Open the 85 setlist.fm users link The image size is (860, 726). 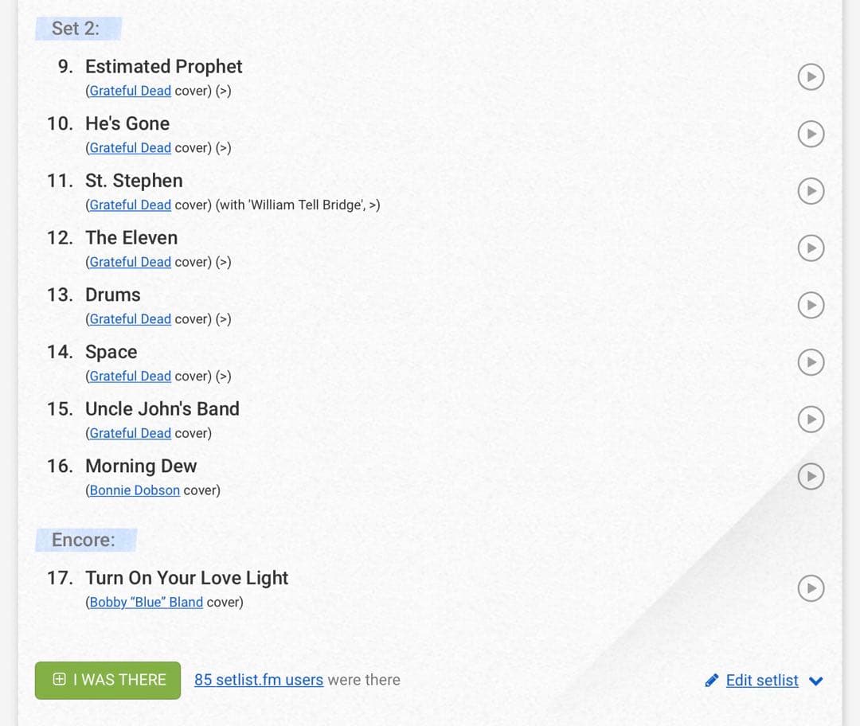tap(258, 680)
